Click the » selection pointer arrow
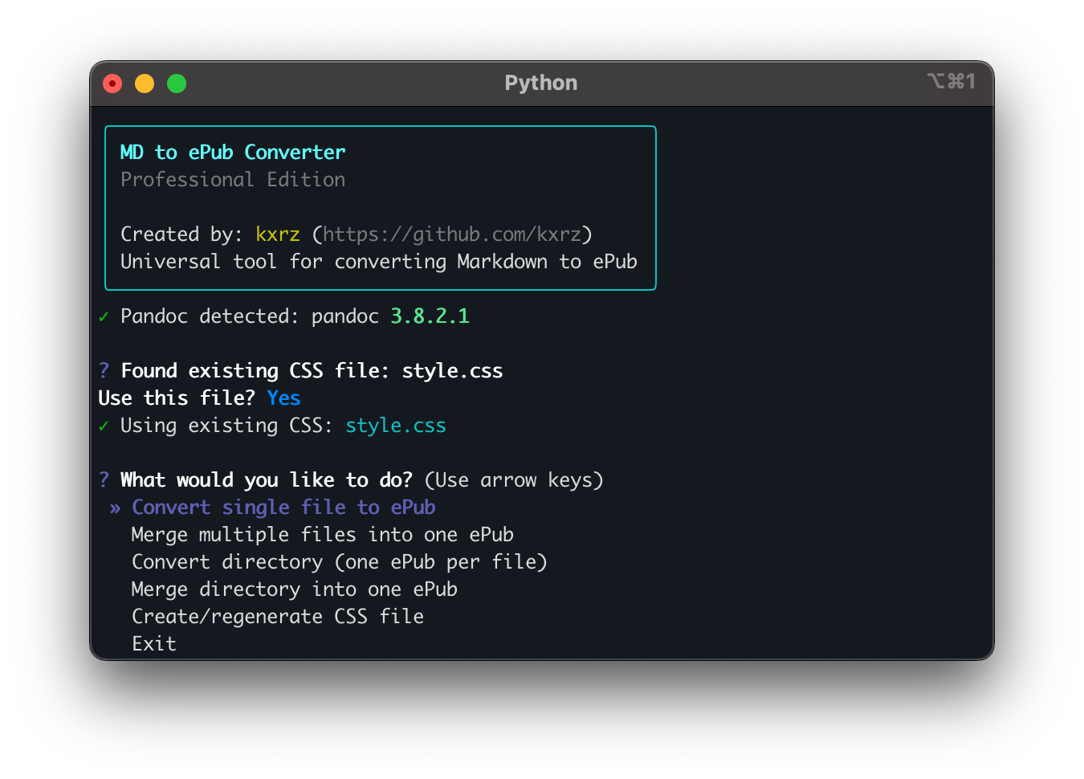This screenshot has height=779, width=1084. tap(116, 508)
